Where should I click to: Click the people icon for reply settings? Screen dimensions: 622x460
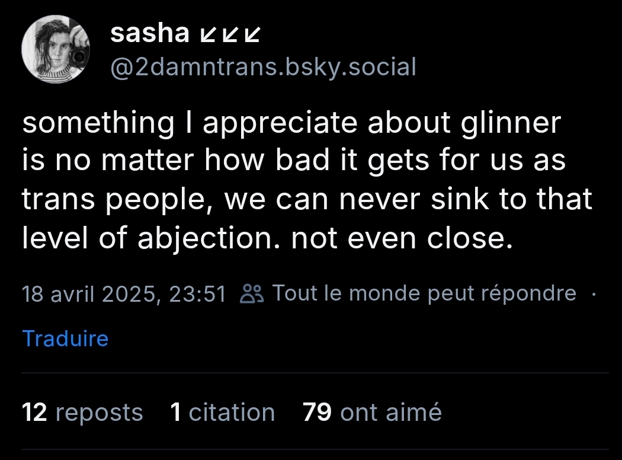point(254,293)
